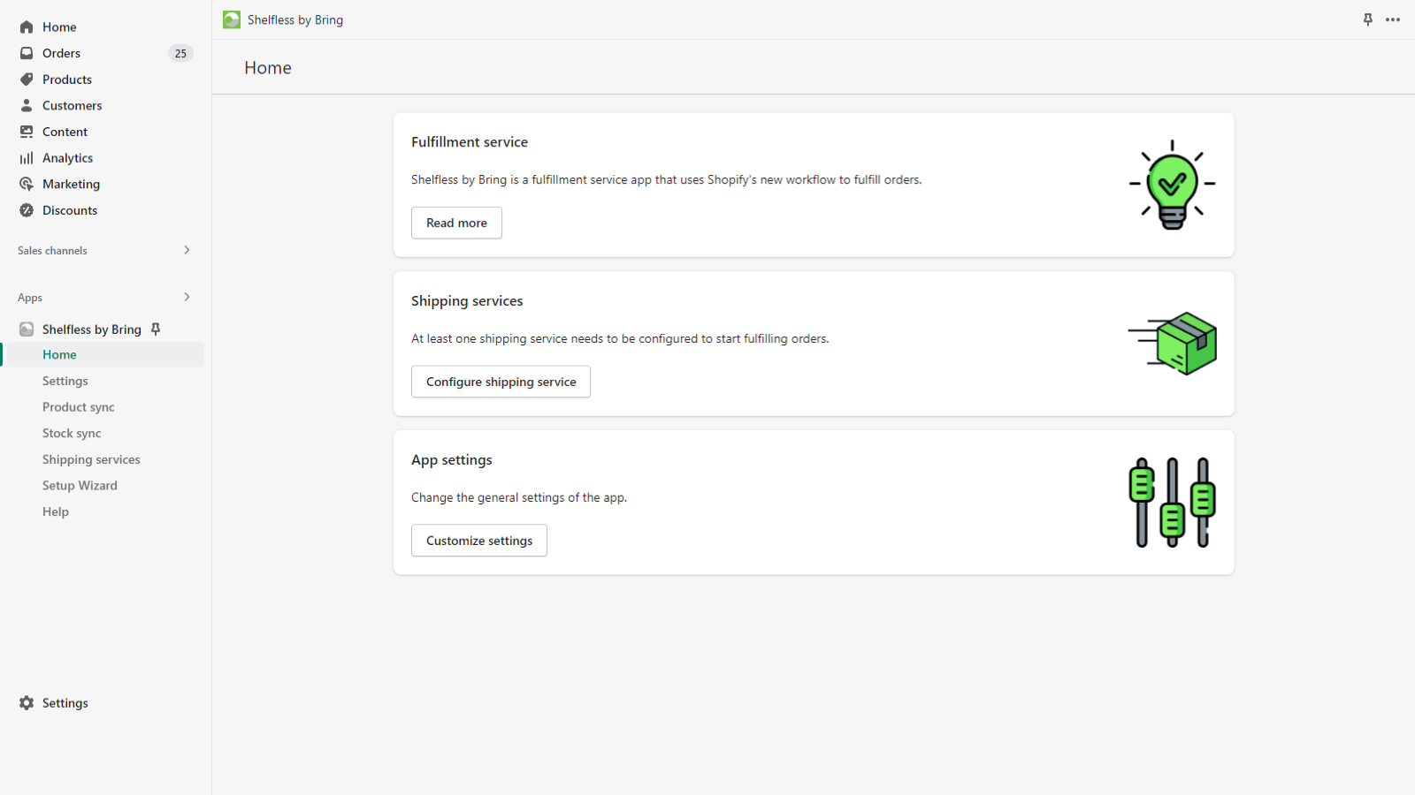Image resolution: width=1415 pixels, height=795 pixels.
Task: Click the Shelfless logo in top header
Action: 232,19
